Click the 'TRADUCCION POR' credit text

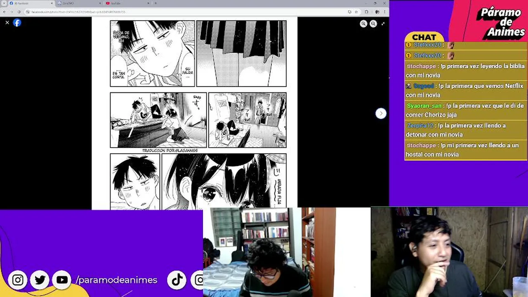click(170, 151)
